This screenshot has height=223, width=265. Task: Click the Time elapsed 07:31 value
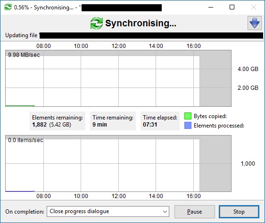coord(150,125)
